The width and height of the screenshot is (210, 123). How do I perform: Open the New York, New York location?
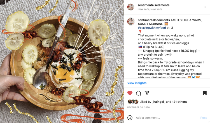pos(150,9)
